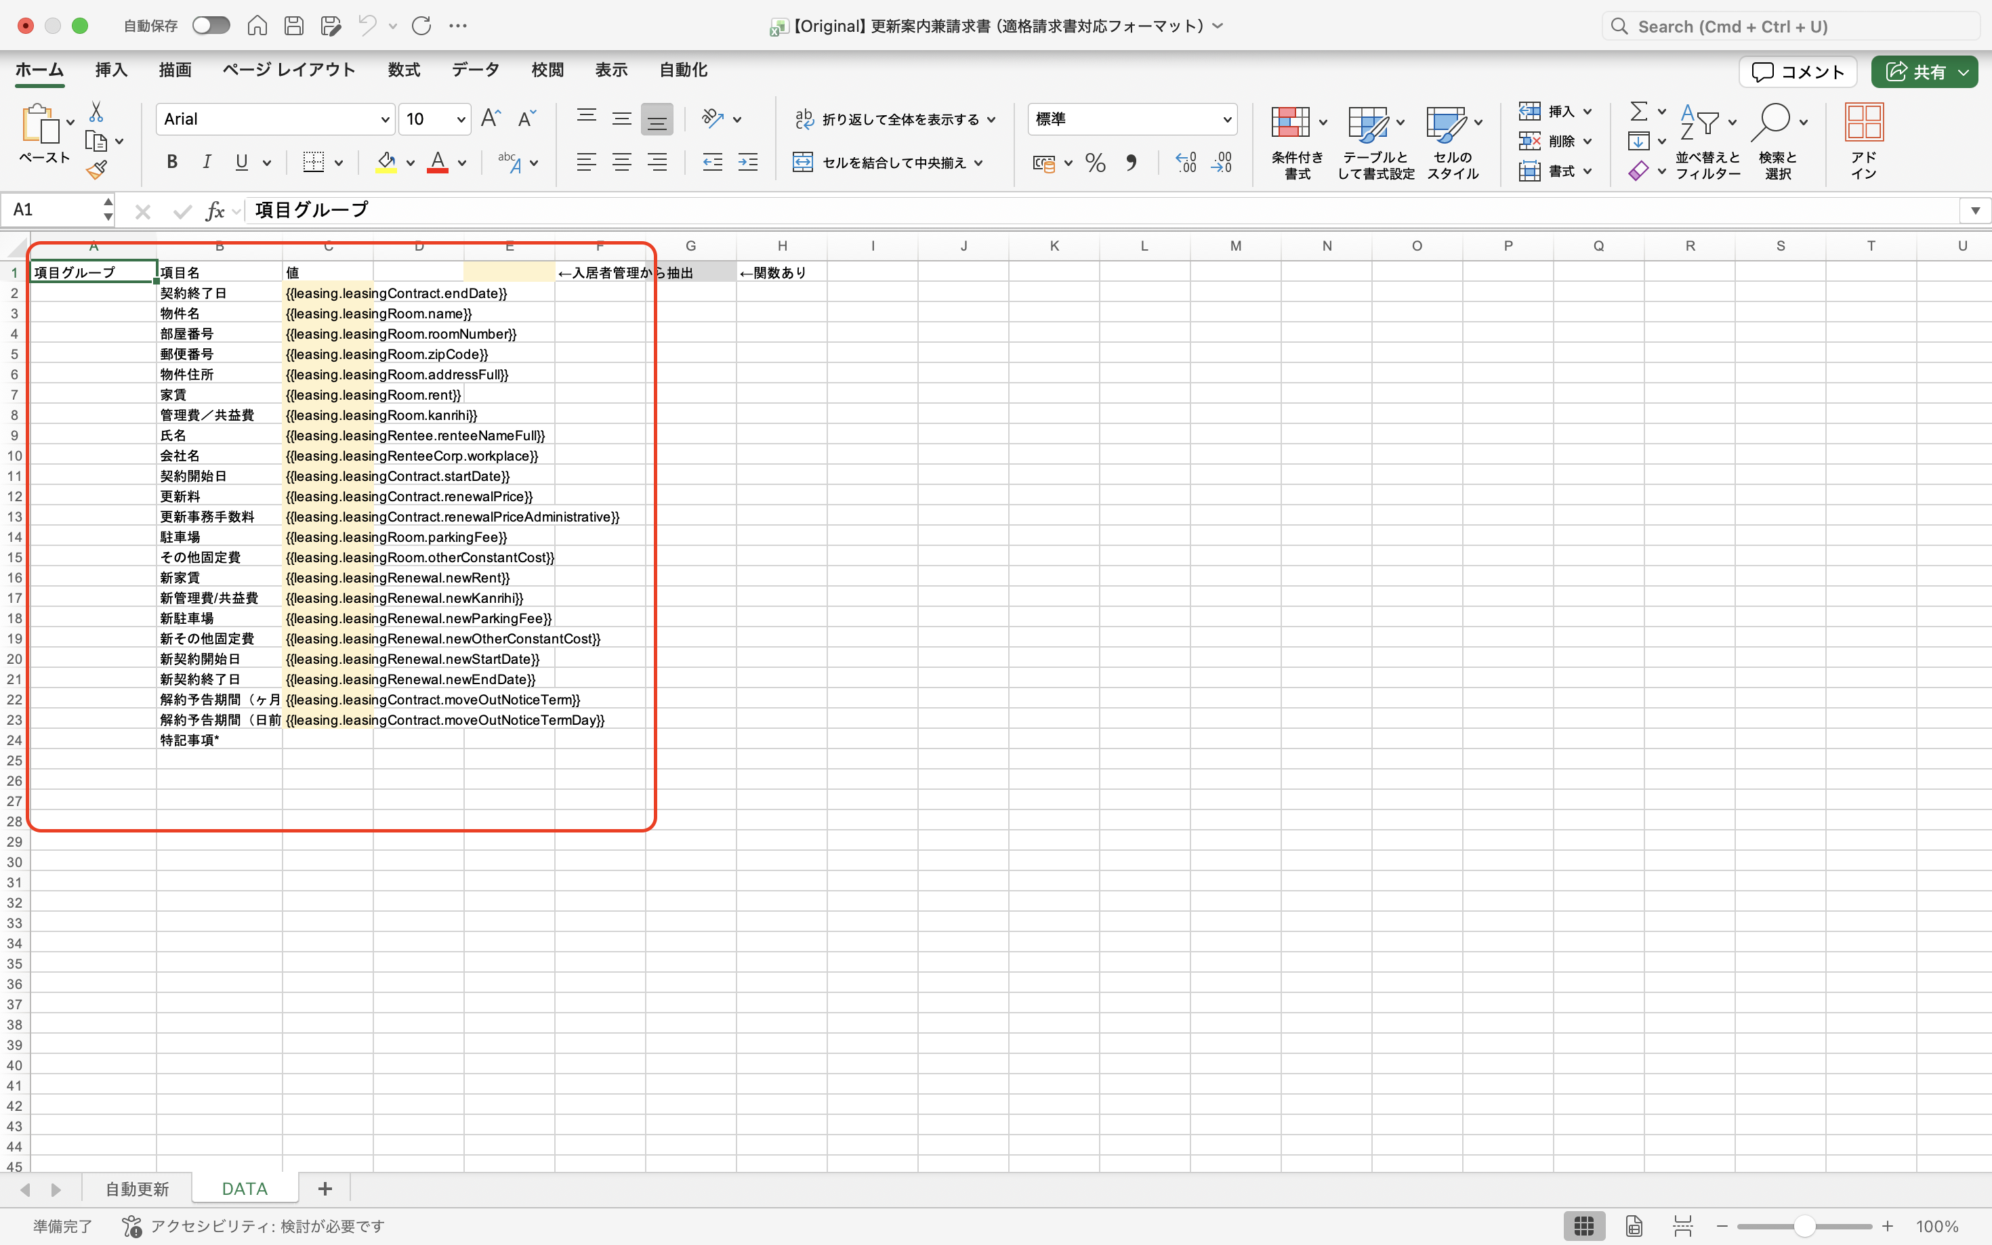Screen dimensions: 1992x1245
Task: Click the Copy icon
Action: click(x=96, y=142)
